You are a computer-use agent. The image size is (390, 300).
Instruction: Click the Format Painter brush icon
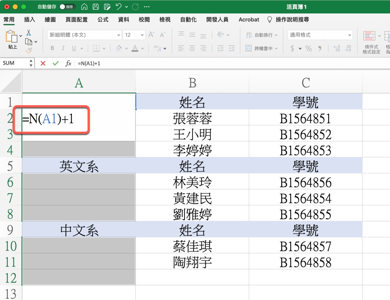[x=29, y=50]
